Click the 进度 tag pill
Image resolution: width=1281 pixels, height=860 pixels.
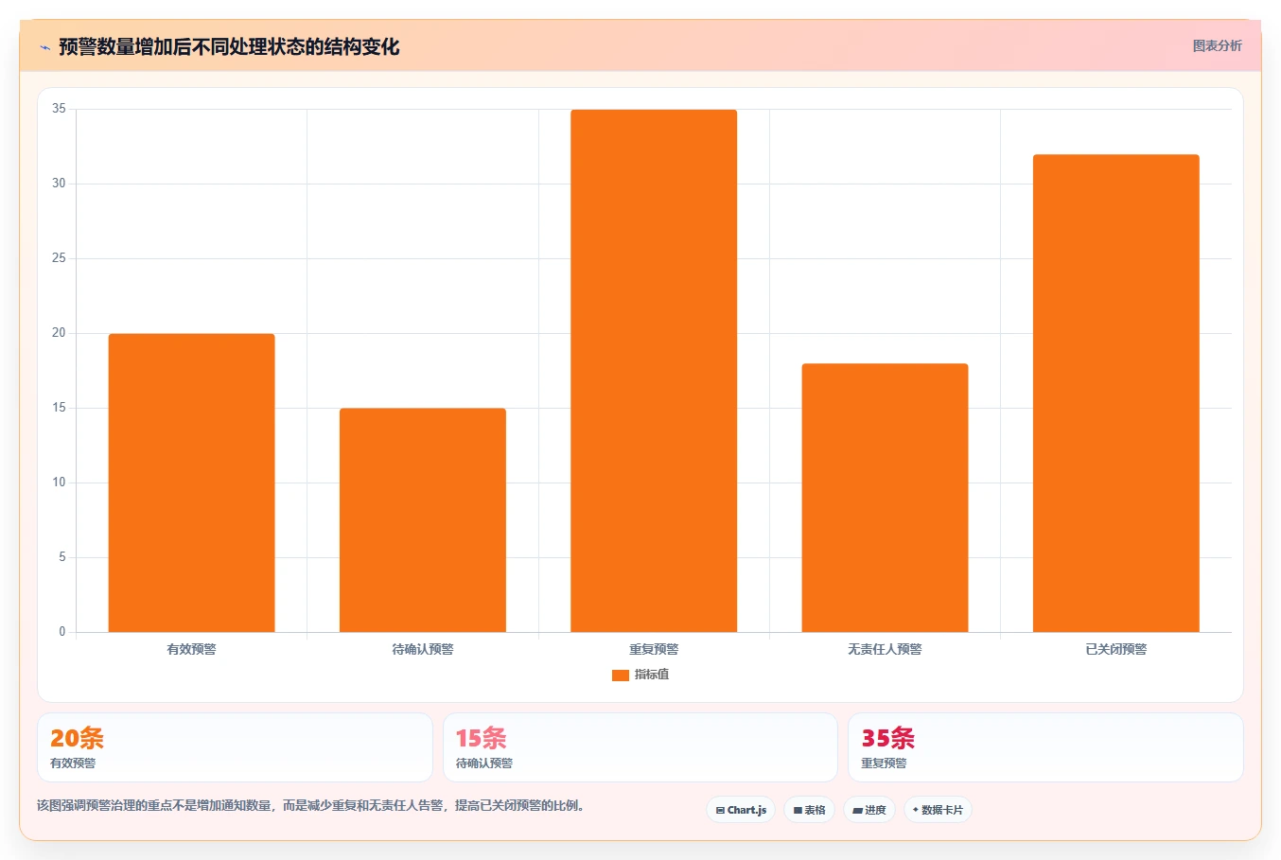pyautogui.click(x=869, y=810)
